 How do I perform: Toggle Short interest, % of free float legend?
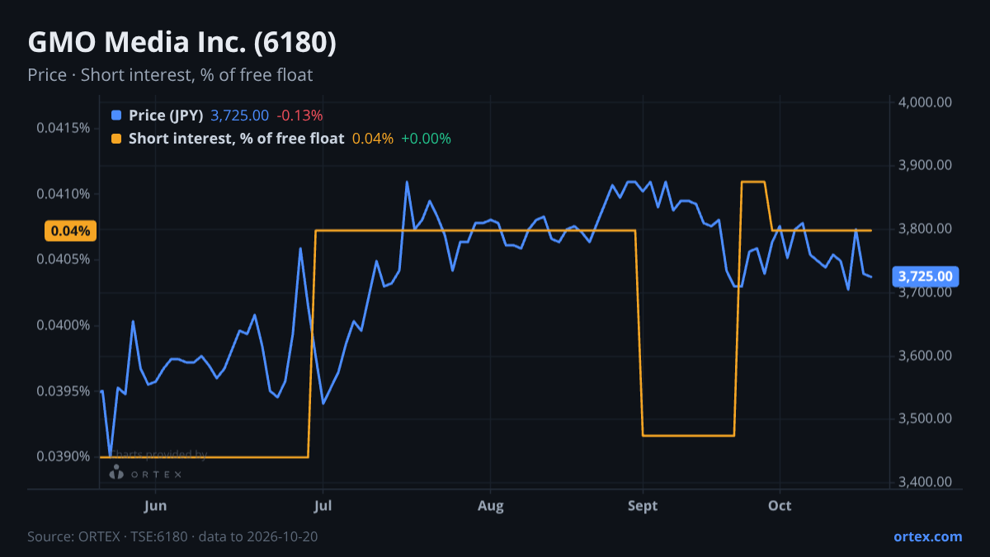[x=236, y=139]
